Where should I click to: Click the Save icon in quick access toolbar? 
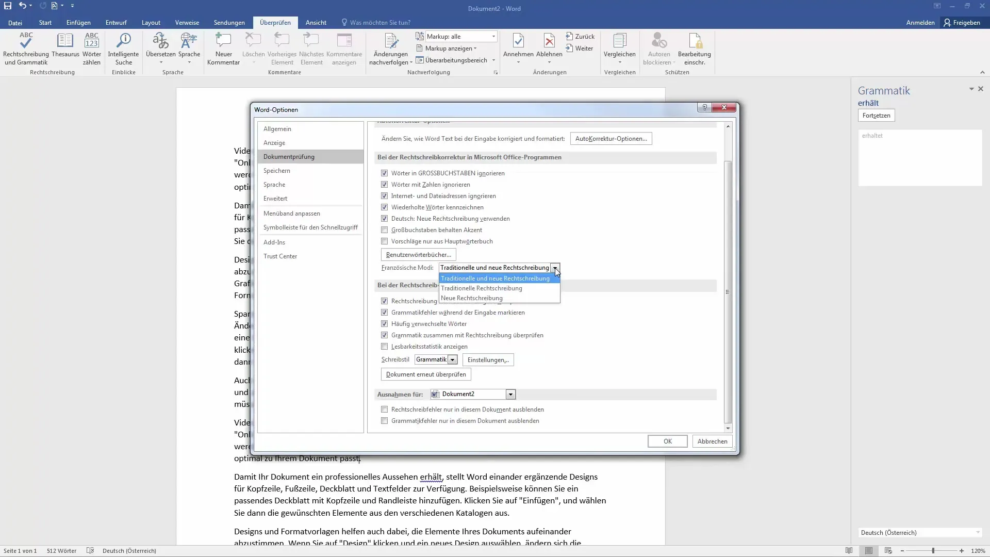[x=8, y=6]
